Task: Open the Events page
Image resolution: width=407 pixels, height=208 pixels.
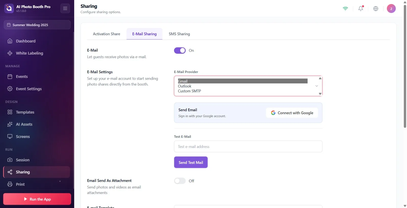Action: [37, 76]
